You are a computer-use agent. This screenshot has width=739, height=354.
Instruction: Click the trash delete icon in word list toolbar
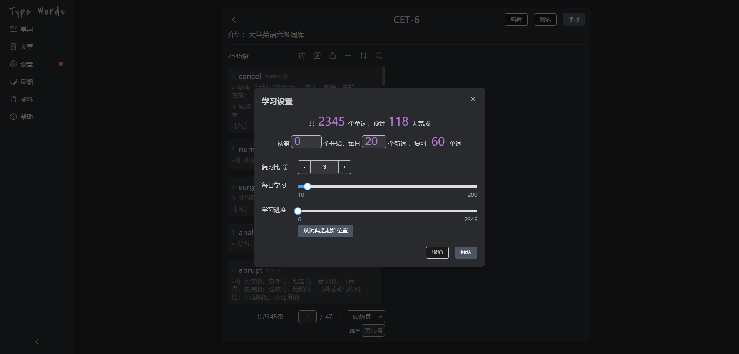point(302,56)
